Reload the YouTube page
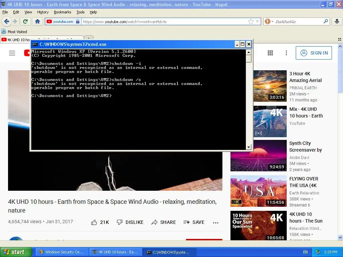 pos(25,21)
